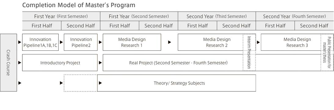Select the Theory/ Strategy Subjects box
This screenshot has height=110, width=334.
[177, 83]
